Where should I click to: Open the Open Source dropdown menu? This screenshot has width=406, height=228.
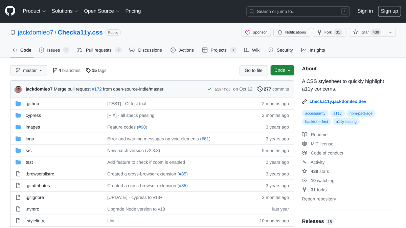pyautogui.click(x=102, y=11)
